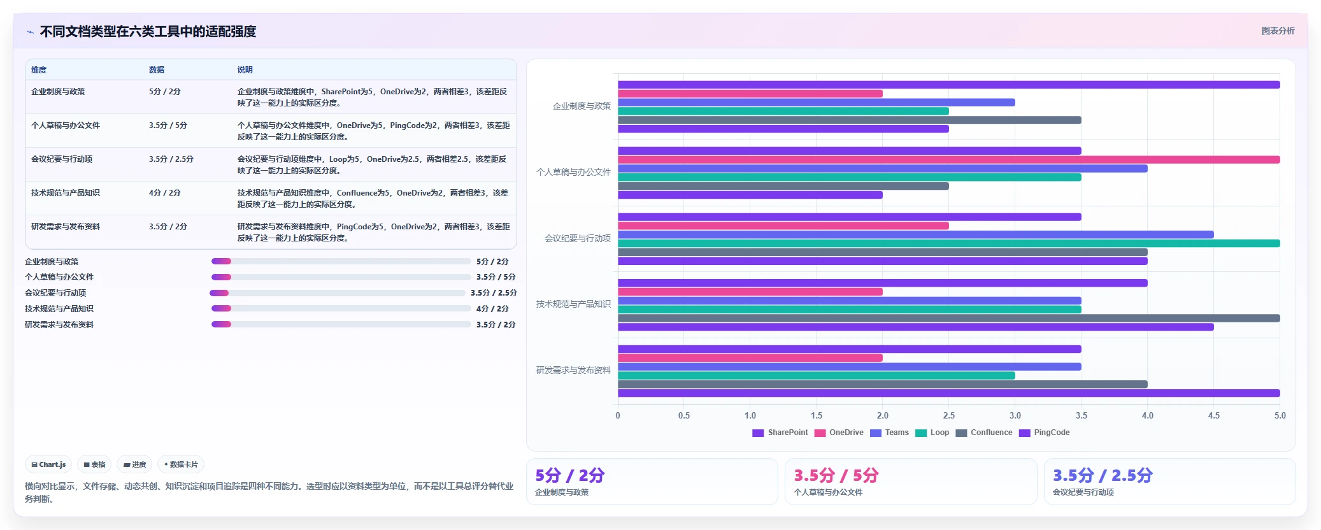This screenshot has width=1321, height=530.
Task: Click the 研发需求与发布资料 progress bar
Action: pos(341,324)
